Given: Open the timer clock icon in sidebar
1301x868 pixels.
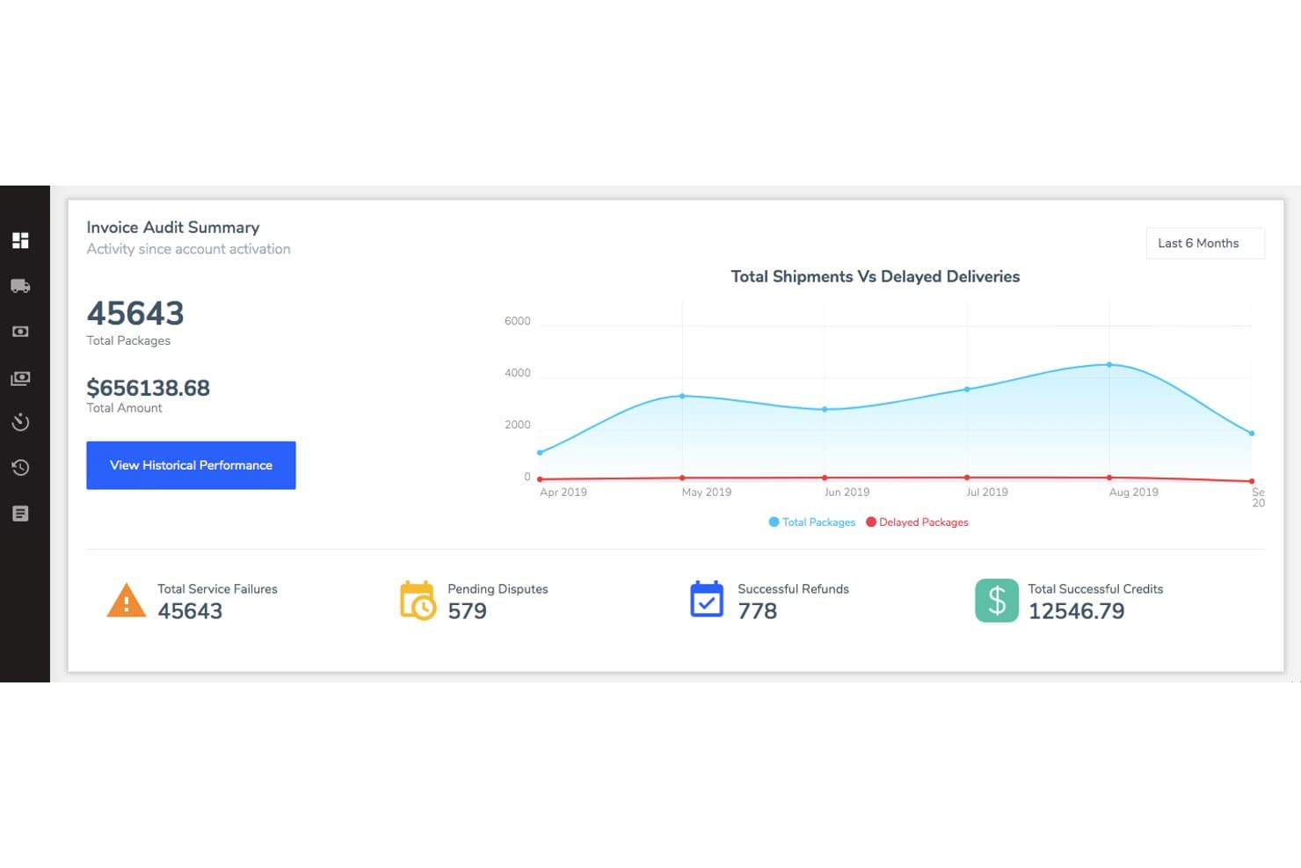Looking at the screenshot, I should tap(20, 422).
